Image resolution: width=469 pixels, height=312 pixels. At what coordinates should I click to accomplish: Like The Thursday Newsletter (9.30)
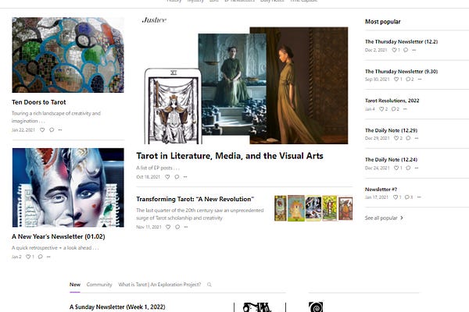tap(398, 79)
